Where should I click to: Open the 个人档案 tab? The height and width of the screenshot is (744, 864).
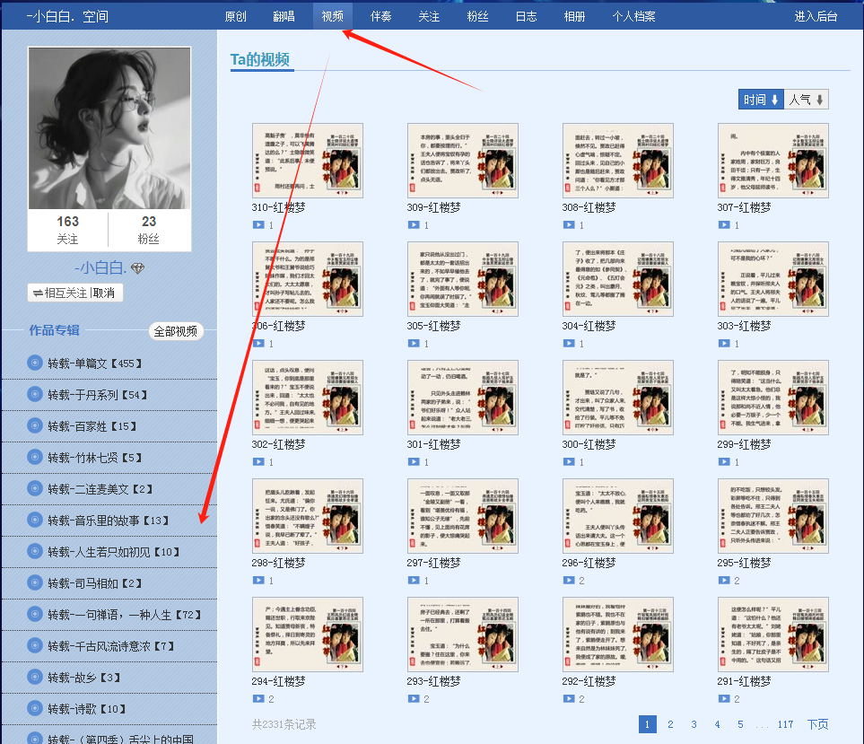point(633,16)
